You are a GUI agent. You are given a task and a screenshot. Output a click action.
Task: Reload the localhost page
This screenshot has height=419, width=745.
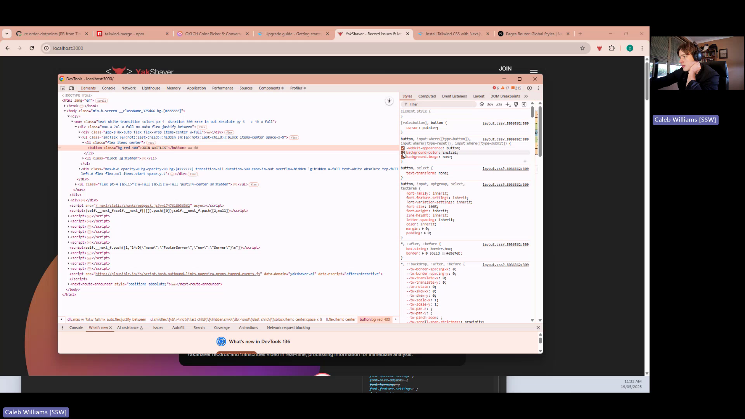[x=32, y=48]
